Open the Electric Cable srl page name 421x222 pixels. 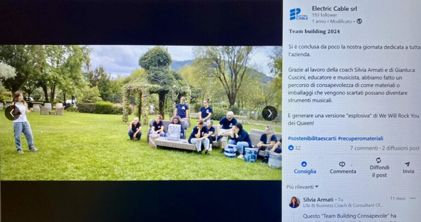coord(334,9)
